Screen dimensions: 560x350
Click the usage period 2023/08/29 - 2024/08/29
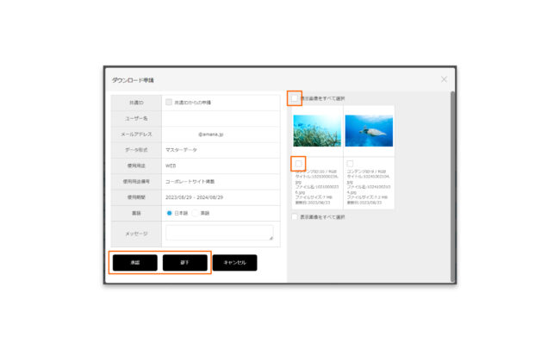195,197
